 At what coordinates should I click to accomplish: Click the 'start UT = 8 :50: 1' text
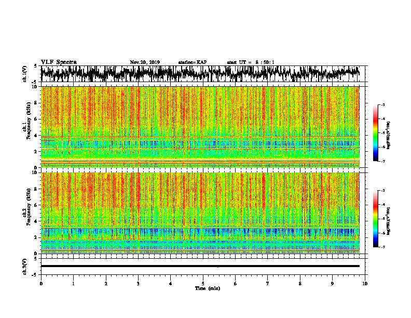coord(251,62)
